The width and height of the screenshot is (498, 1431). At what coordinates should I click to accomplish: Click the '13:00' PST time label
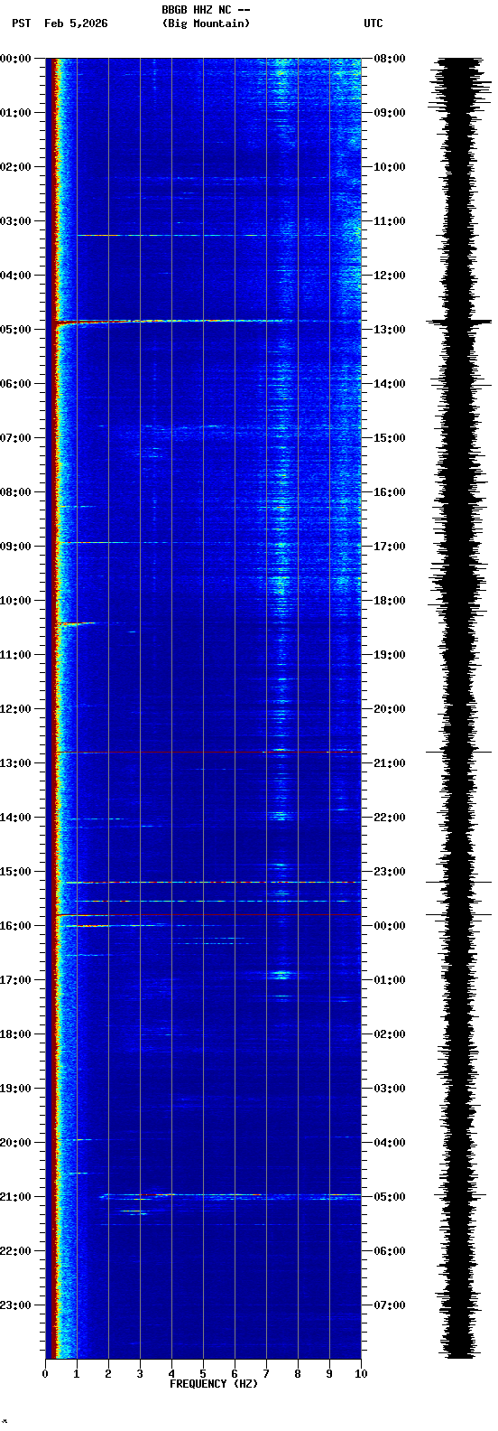coord(15,763)
